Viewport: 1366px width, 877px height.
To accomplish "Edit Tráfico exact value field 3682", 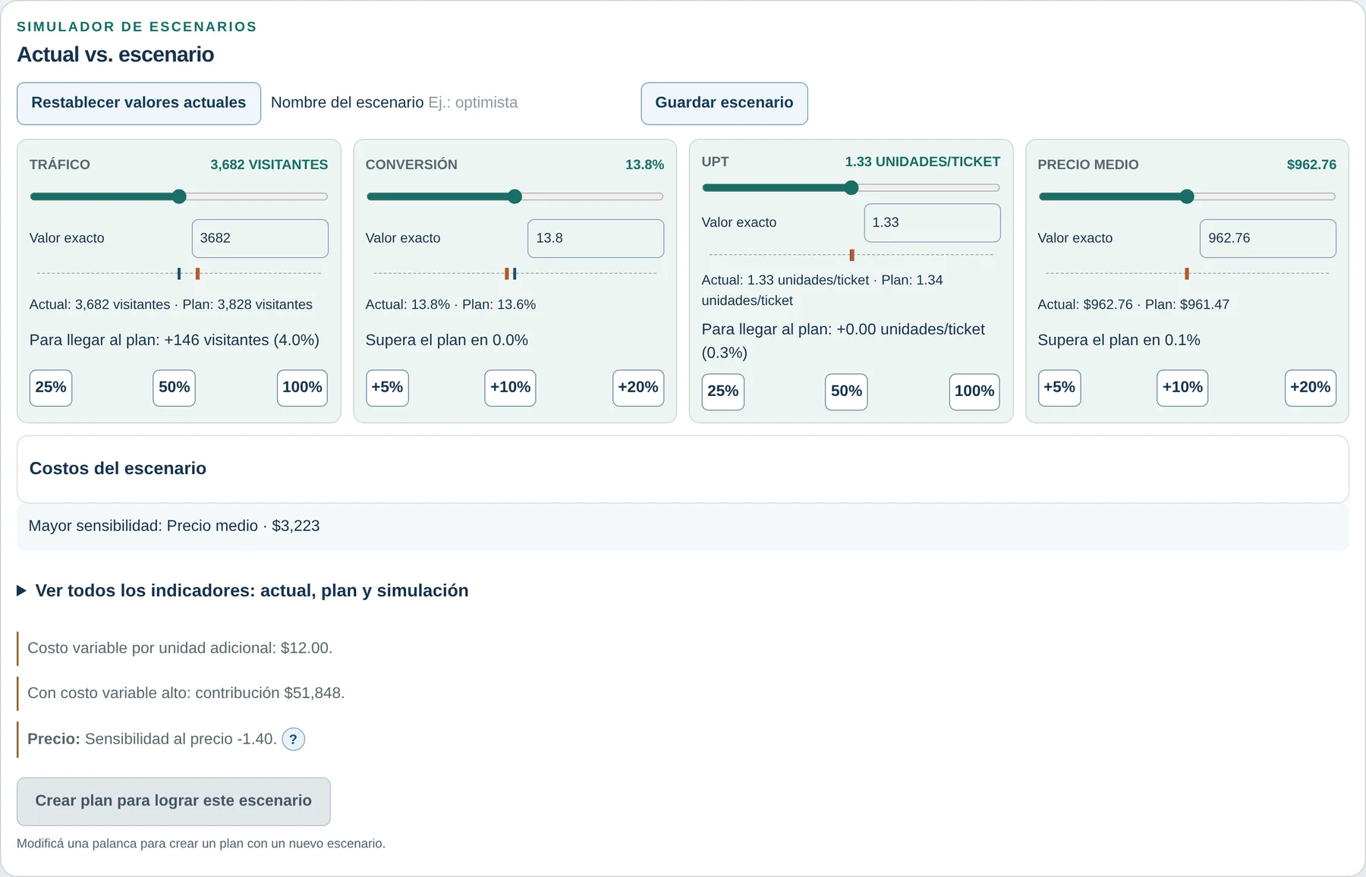I will [260, 238].
